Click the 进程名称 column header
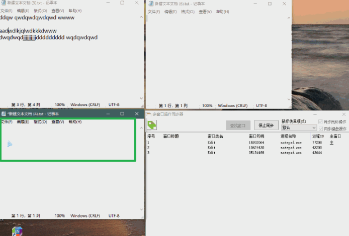Screen dimensions: 349x236 click(x=288, y=136)
